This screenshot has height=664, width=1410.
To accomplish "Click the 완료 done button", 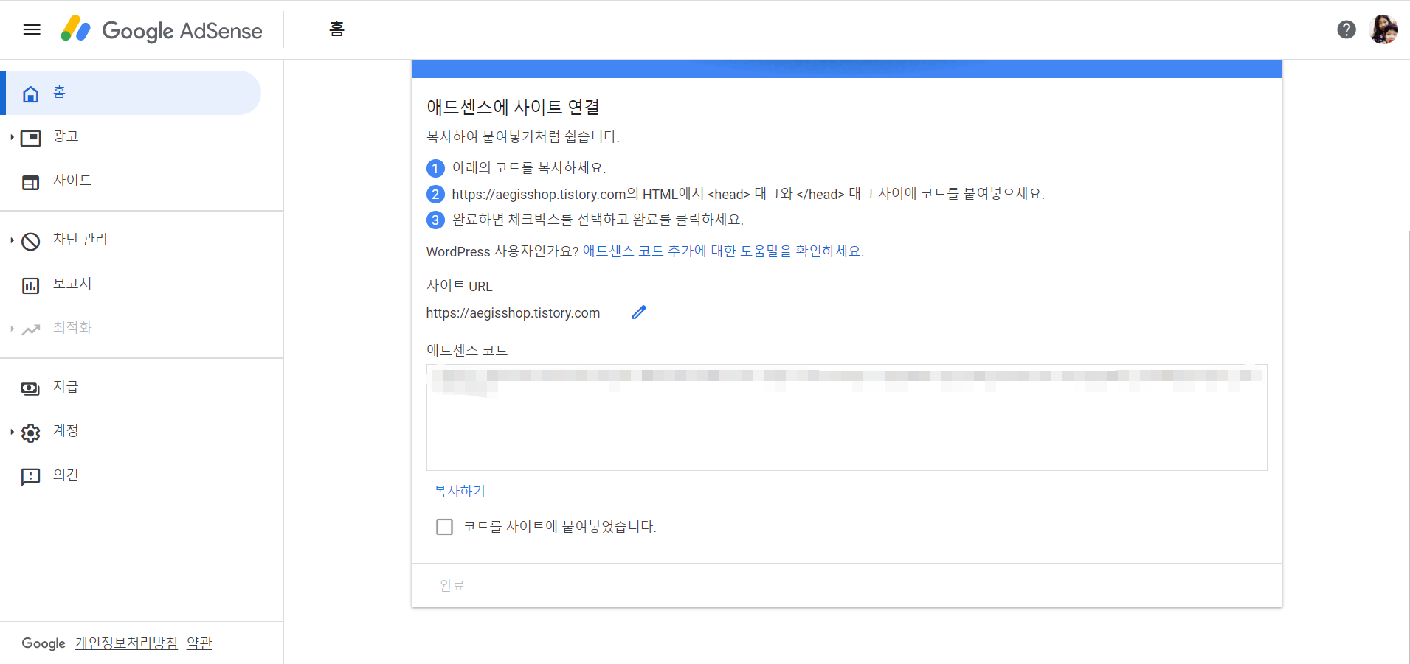I will click(452, 586).
